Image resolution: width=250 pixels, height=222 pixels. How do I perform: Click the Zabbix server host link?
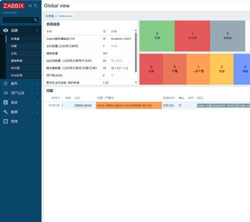point(83,105)
